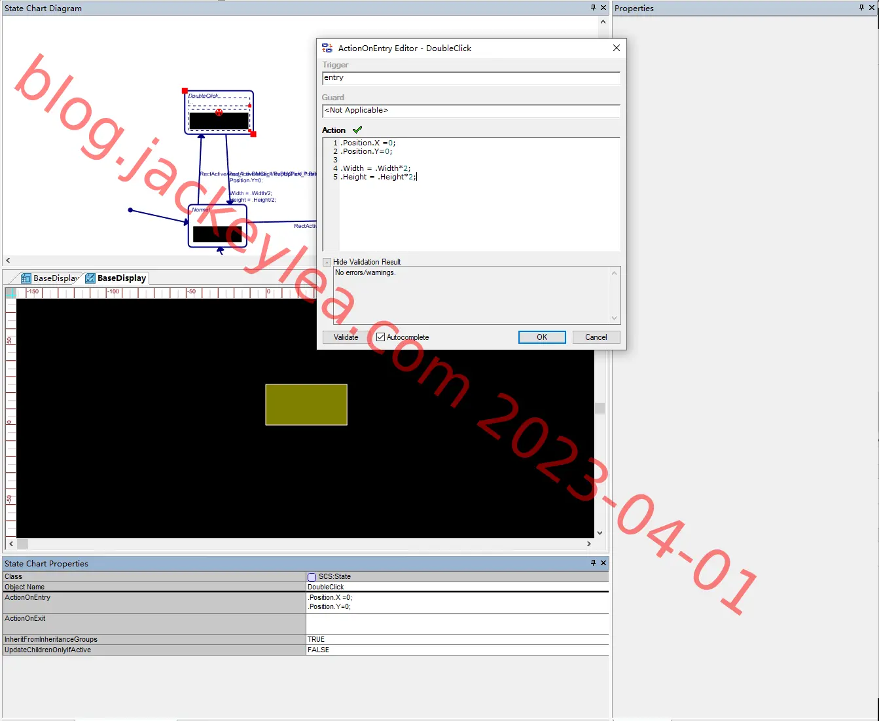
Task: Click the Action code editor area
Action: 471,194
